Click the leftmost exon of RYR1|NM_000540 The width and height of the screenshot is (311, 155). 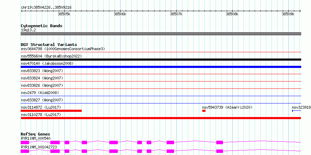25,142
